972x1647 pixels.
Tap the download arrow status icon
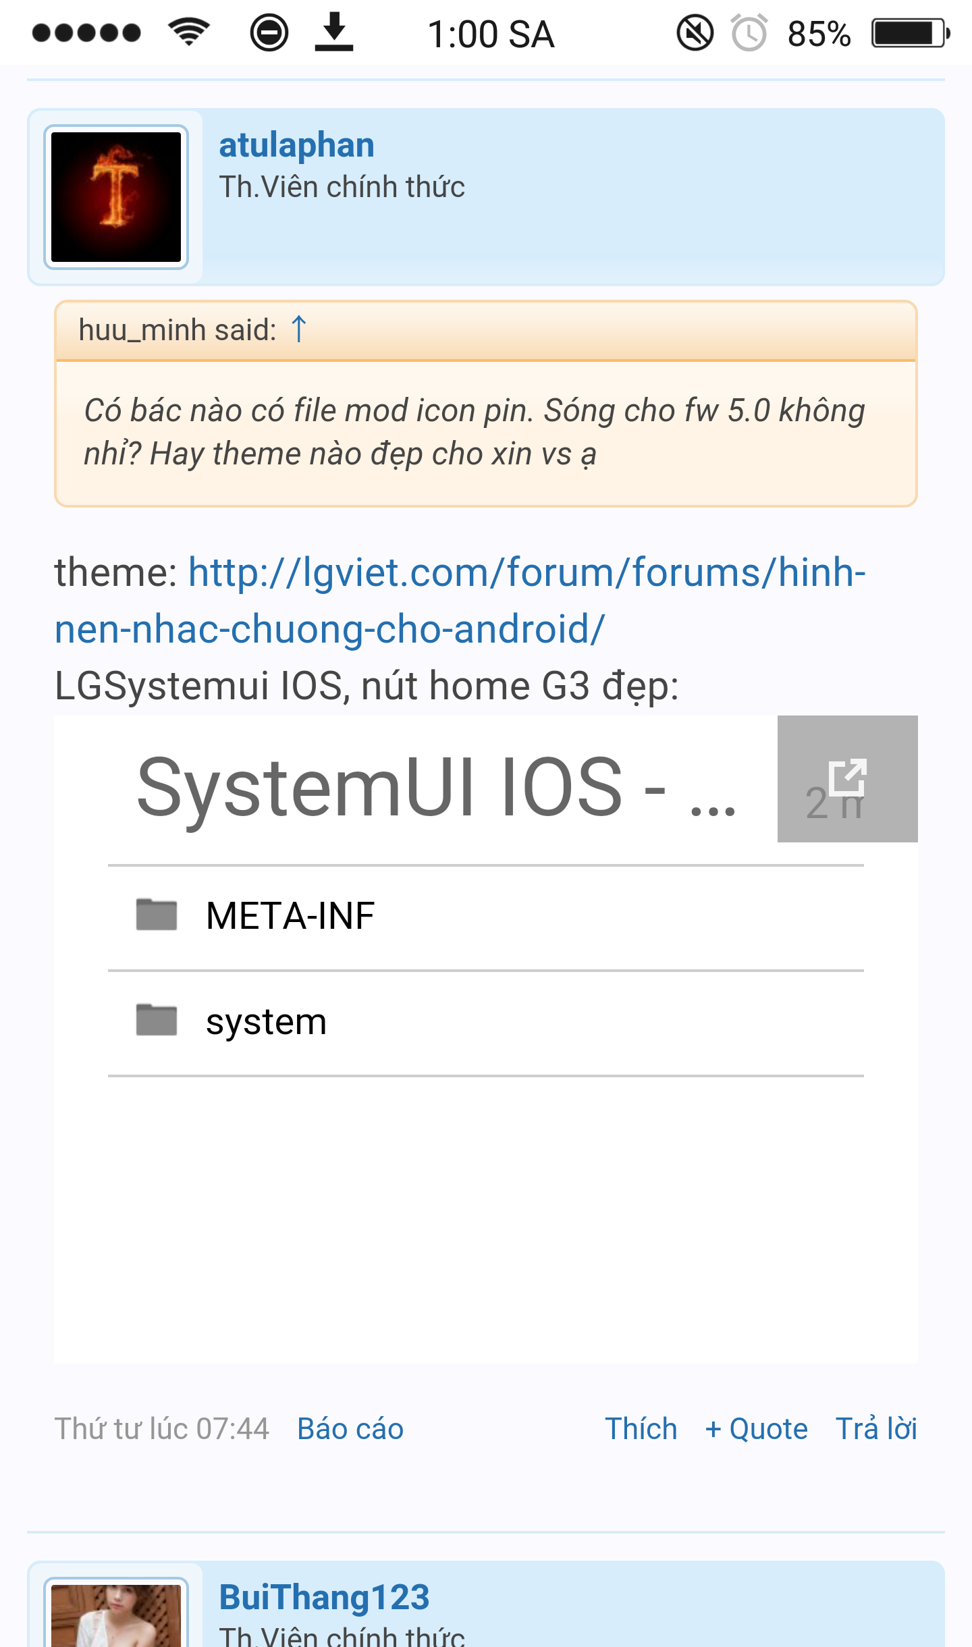(334, 32)
